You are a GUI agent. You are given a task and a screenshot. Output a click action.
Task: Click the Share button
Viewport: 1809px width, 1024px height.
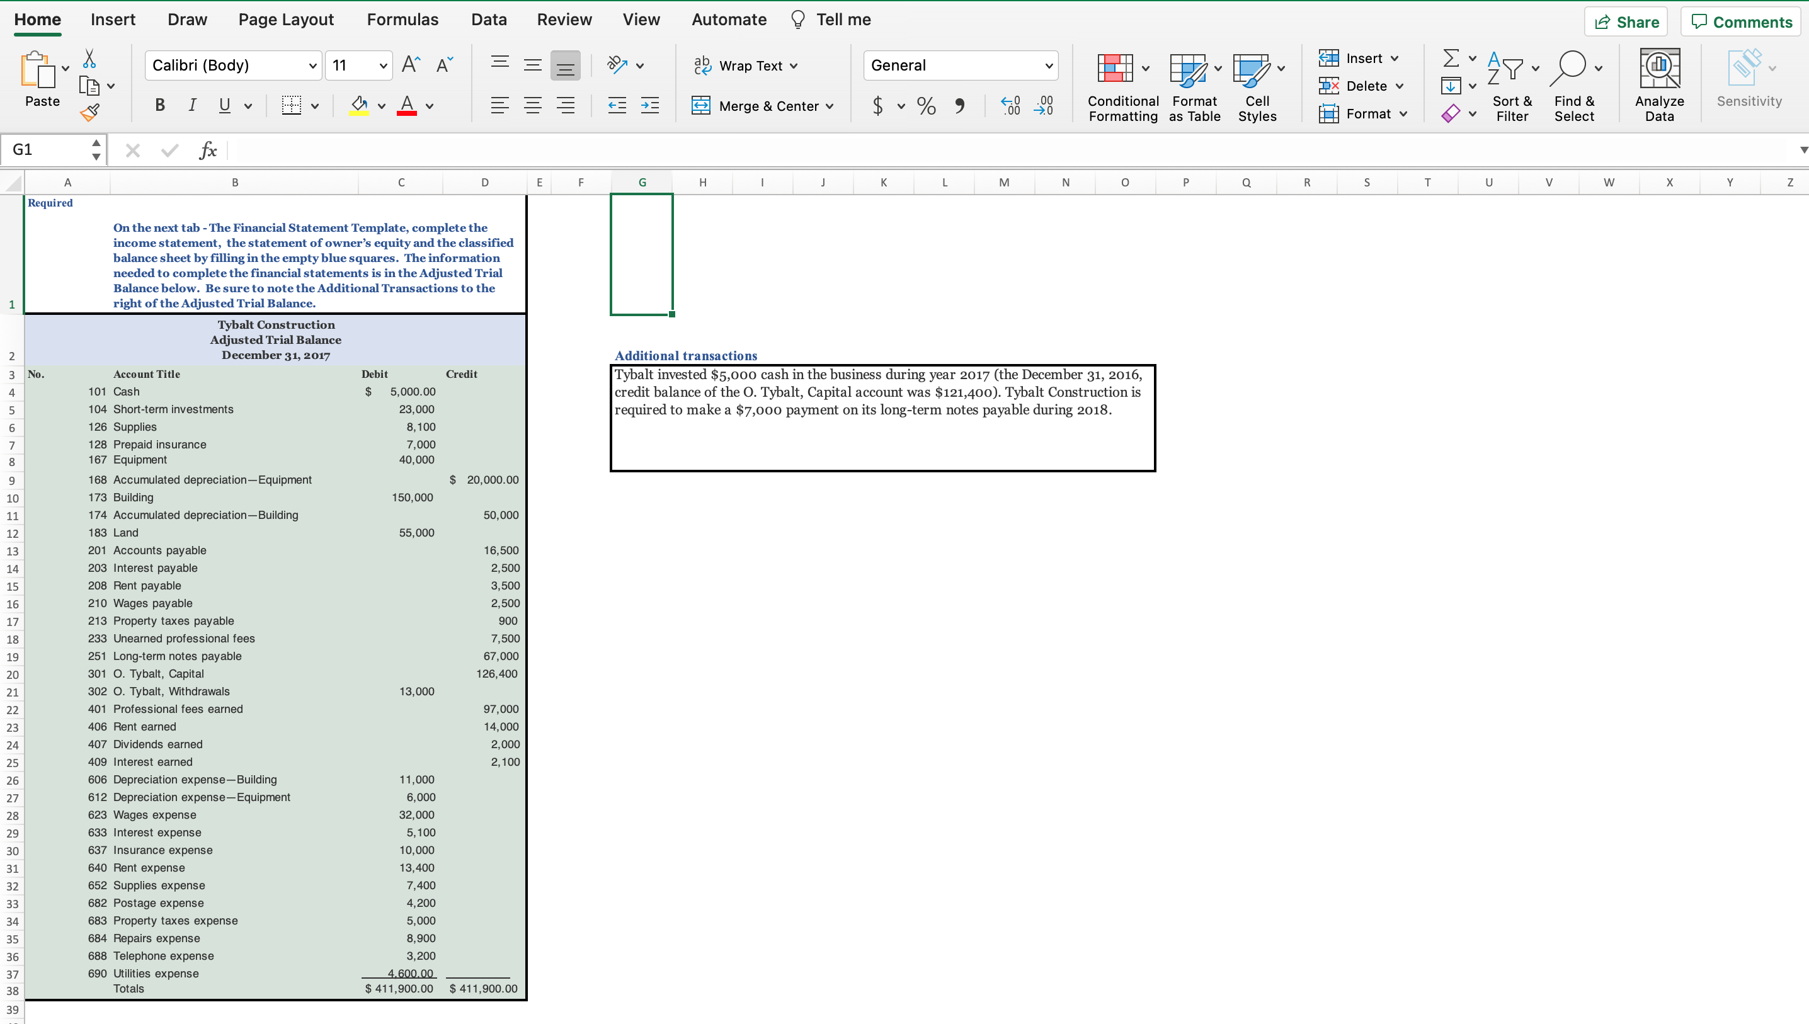1626,21
